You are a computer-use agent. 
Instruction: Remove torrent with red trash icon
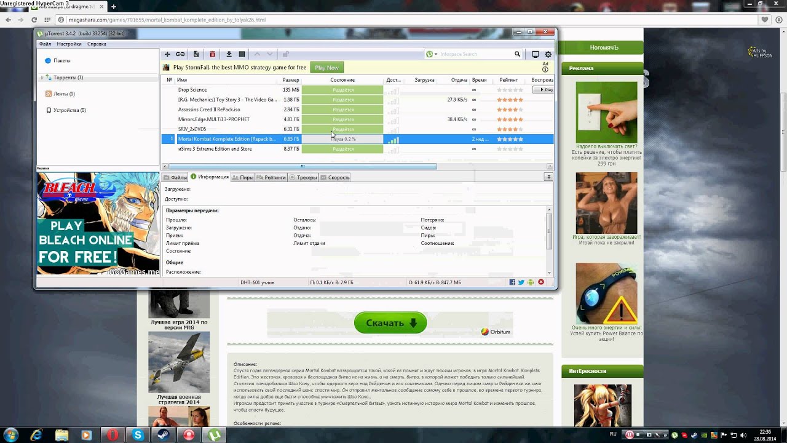point(212,54)
